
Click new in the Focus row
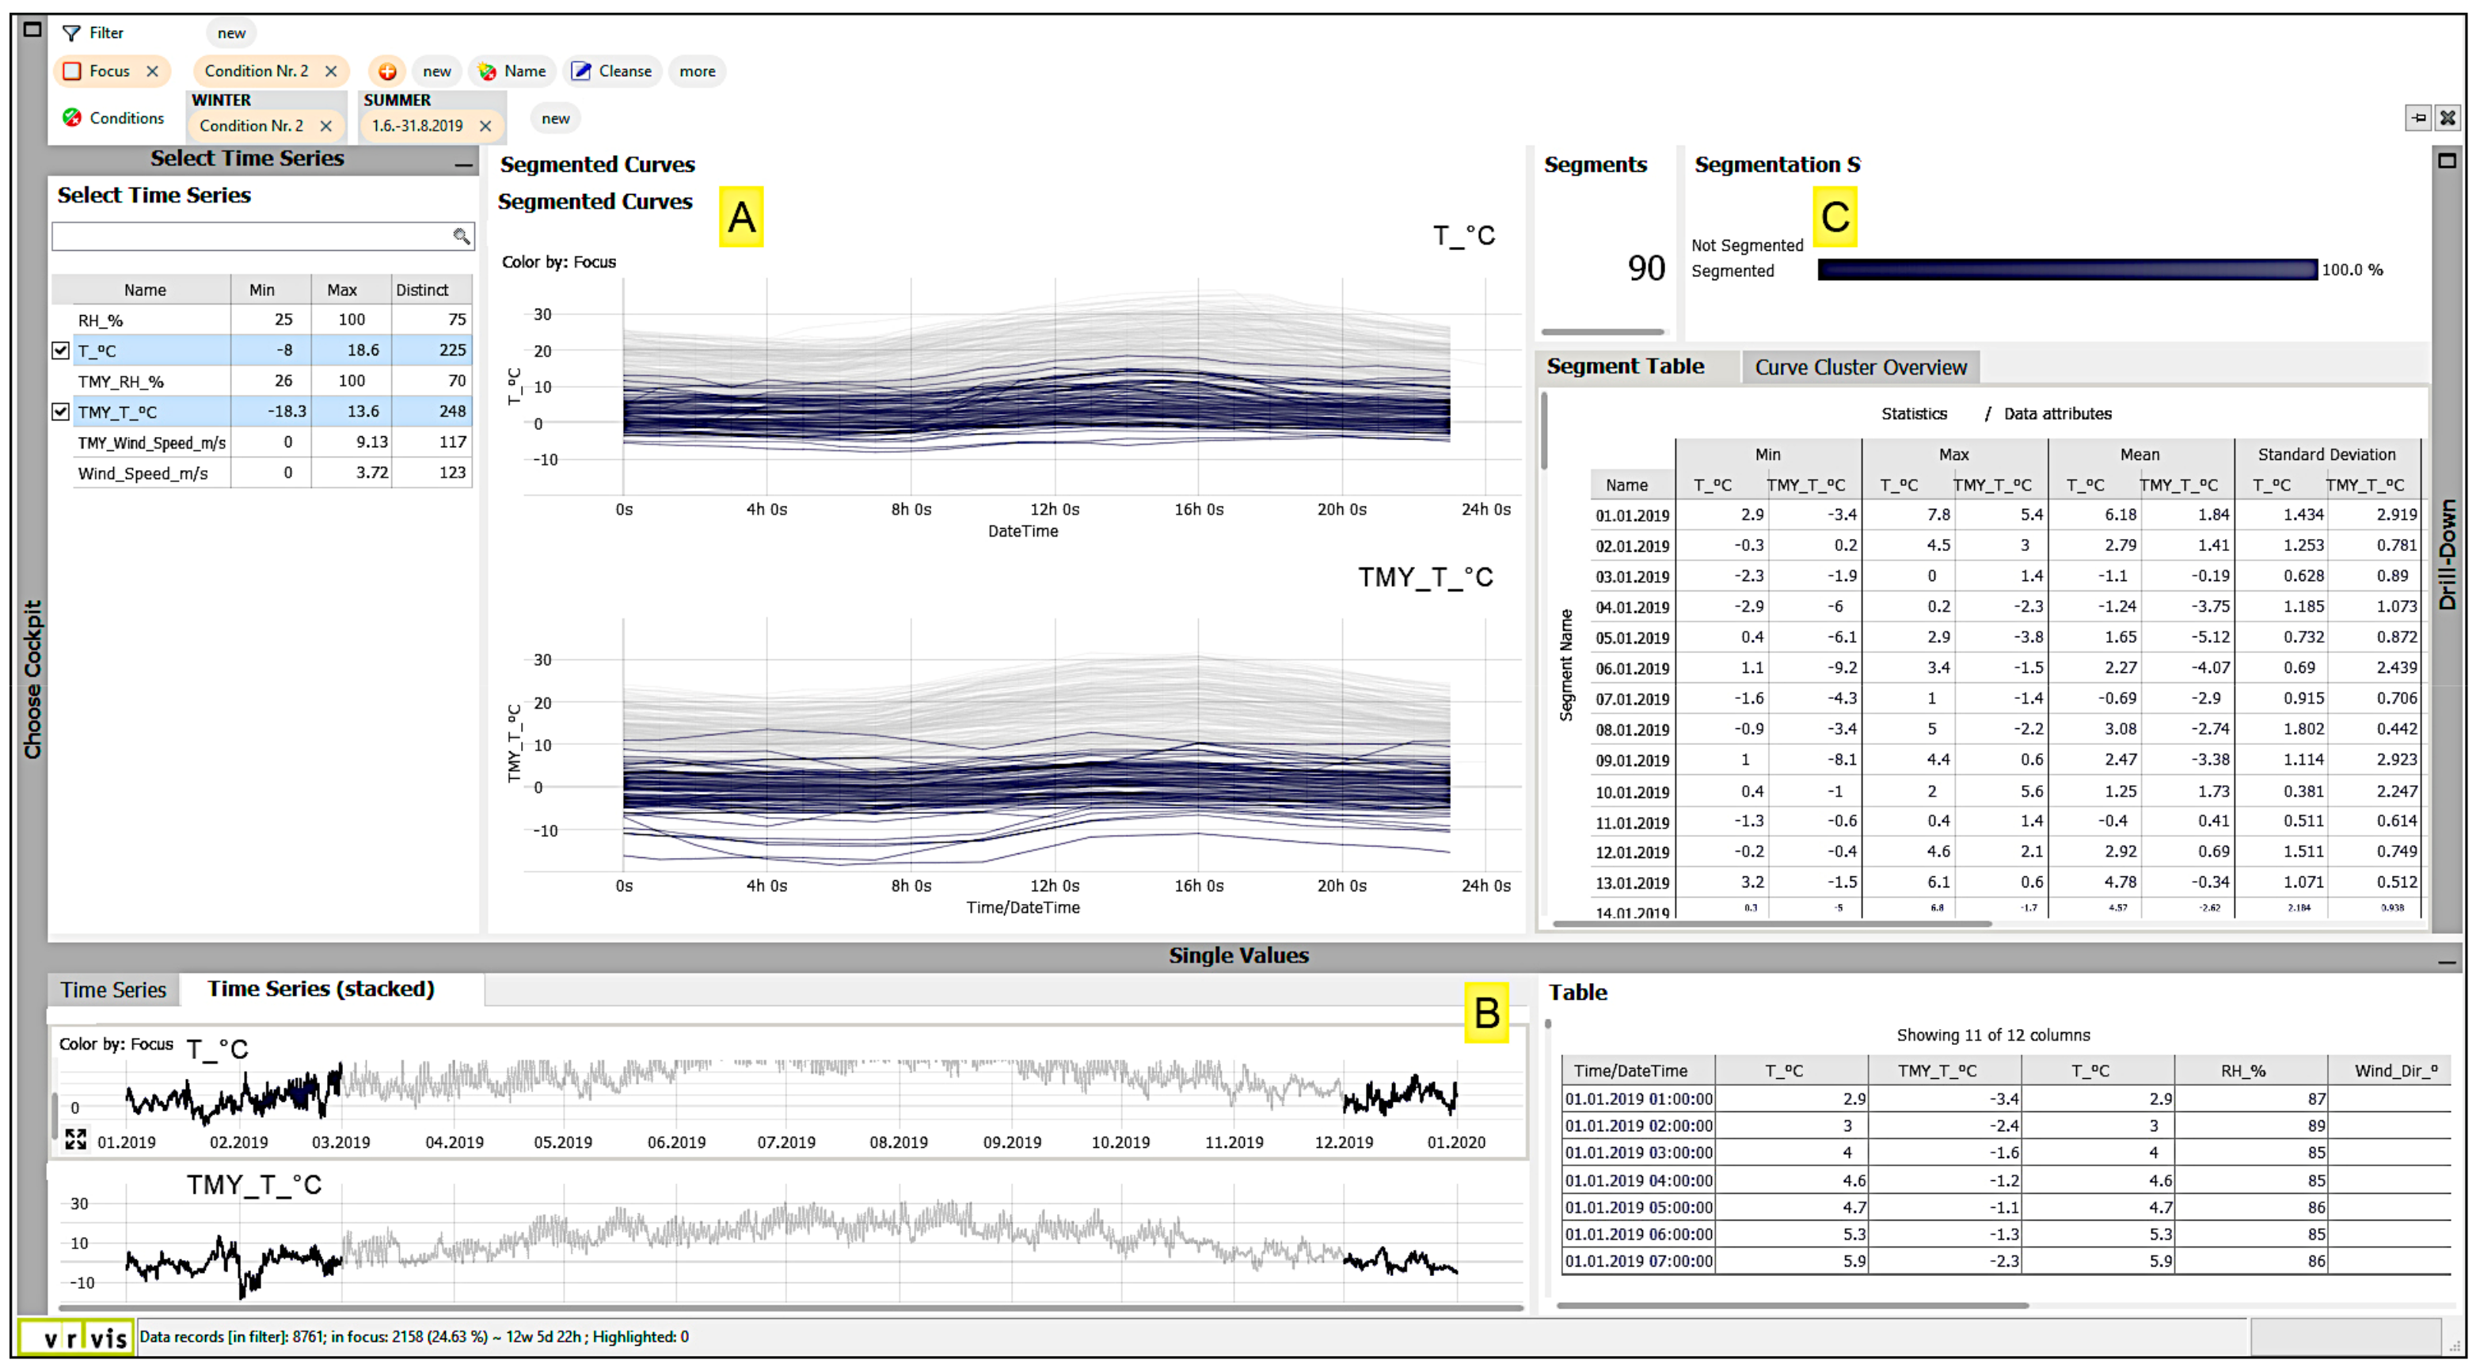[x=437, y=71]
